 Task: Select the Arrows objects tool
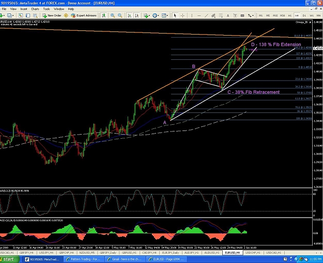pyautogui.click(x=250, y=15)
